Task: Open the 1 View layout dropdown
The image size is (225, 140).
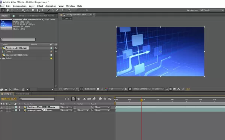Action: click(x=158, y=89)
